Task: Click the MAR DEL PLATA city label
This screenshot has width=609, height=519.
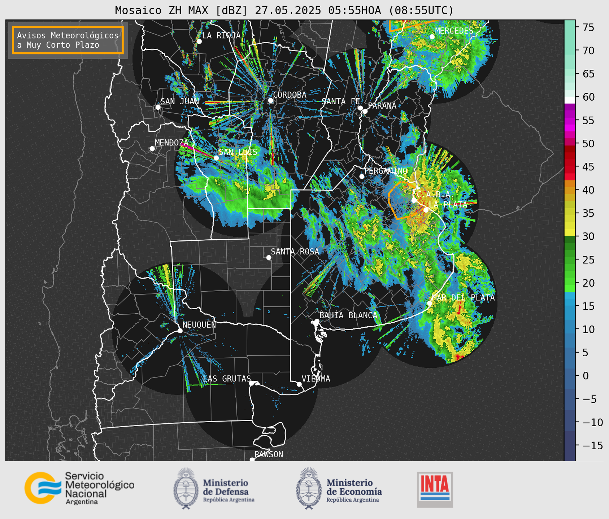Action: coord(463,297)
